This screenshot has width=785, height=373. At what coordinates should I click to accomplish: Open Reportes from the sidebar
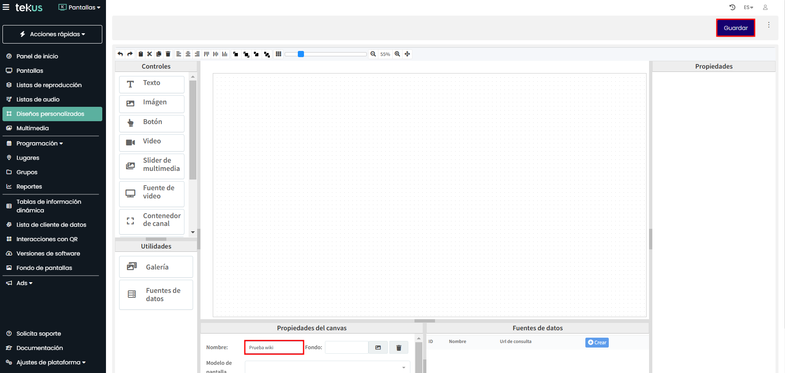[29, 186]
